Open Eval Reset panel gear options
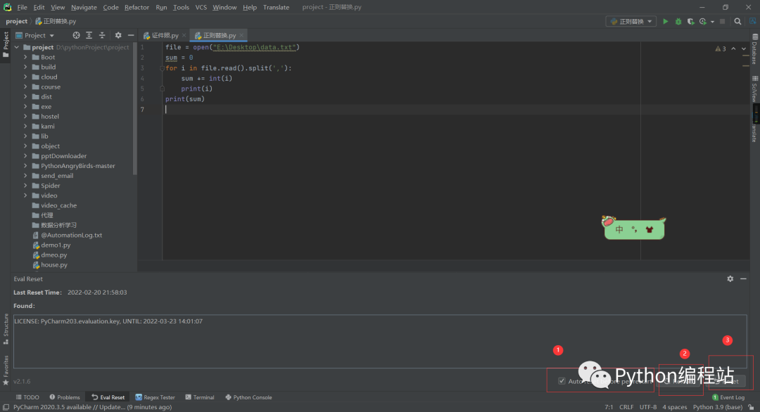The height and width of the screenshot is (412, 760). tap(730, 279)
